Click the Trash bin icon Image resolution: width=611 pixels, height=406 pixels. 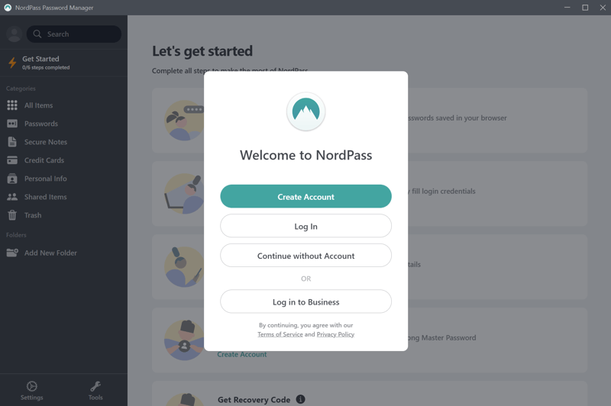click(x=12, y=215)
